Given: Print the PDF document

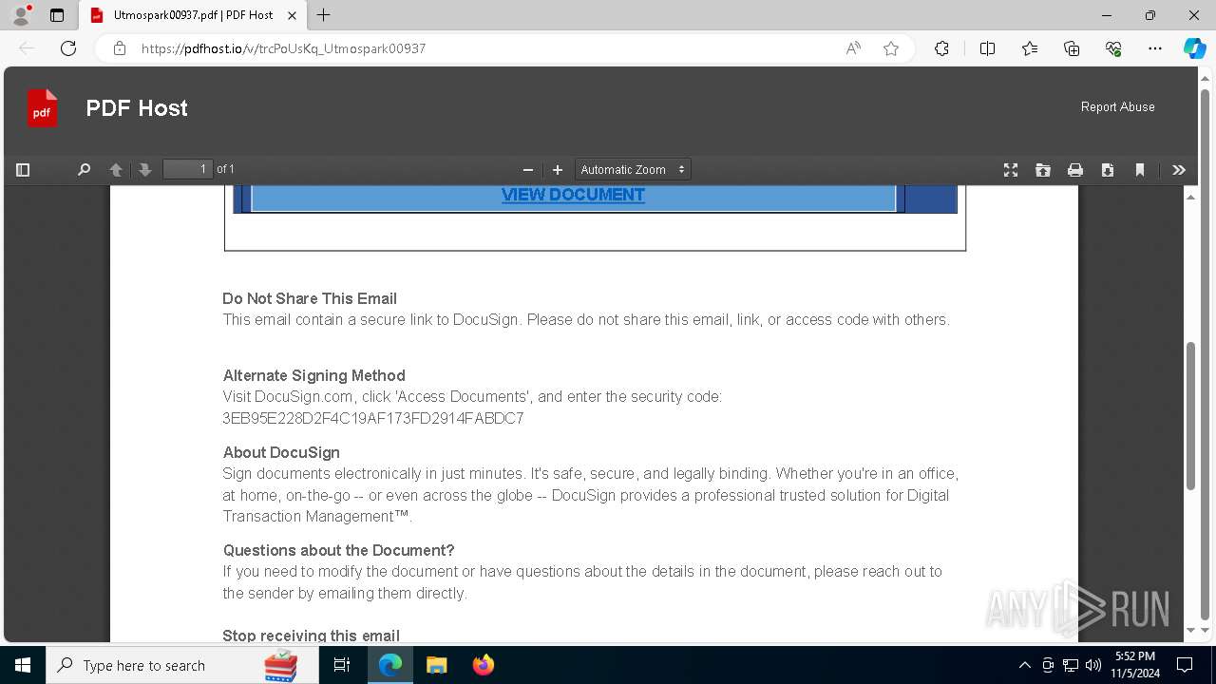Looking at the screenshot, I should coord(1075,170).
